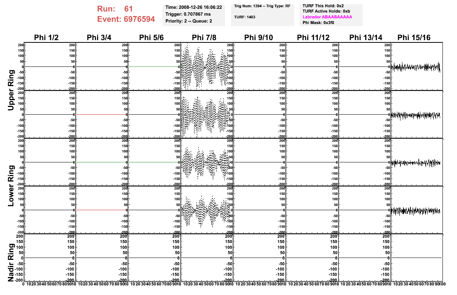This screenshot has height=295, width=457.
Task: Click the Phi 1/2 column header
Action: tap(46, 37)
